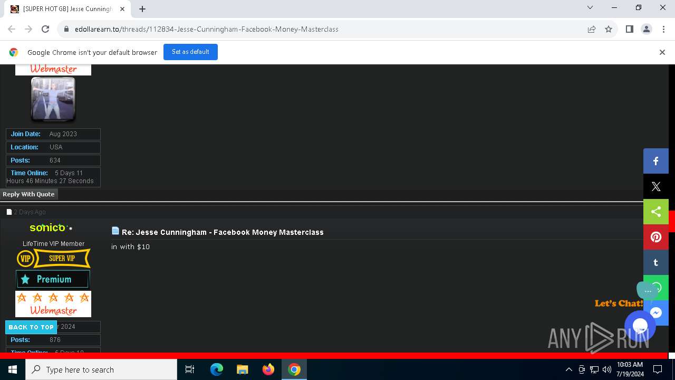Click the teal ellipsis chat bubble
The height and width of the screenshot is (380, 675).
(x=648, y=290)
